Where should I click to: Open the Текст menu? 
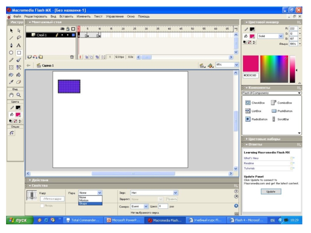(x=98, y=17)
